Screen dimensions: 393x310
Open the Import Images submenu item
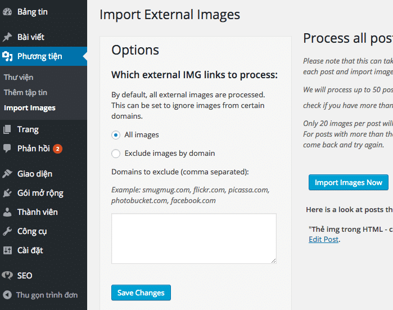coord(29,107)
